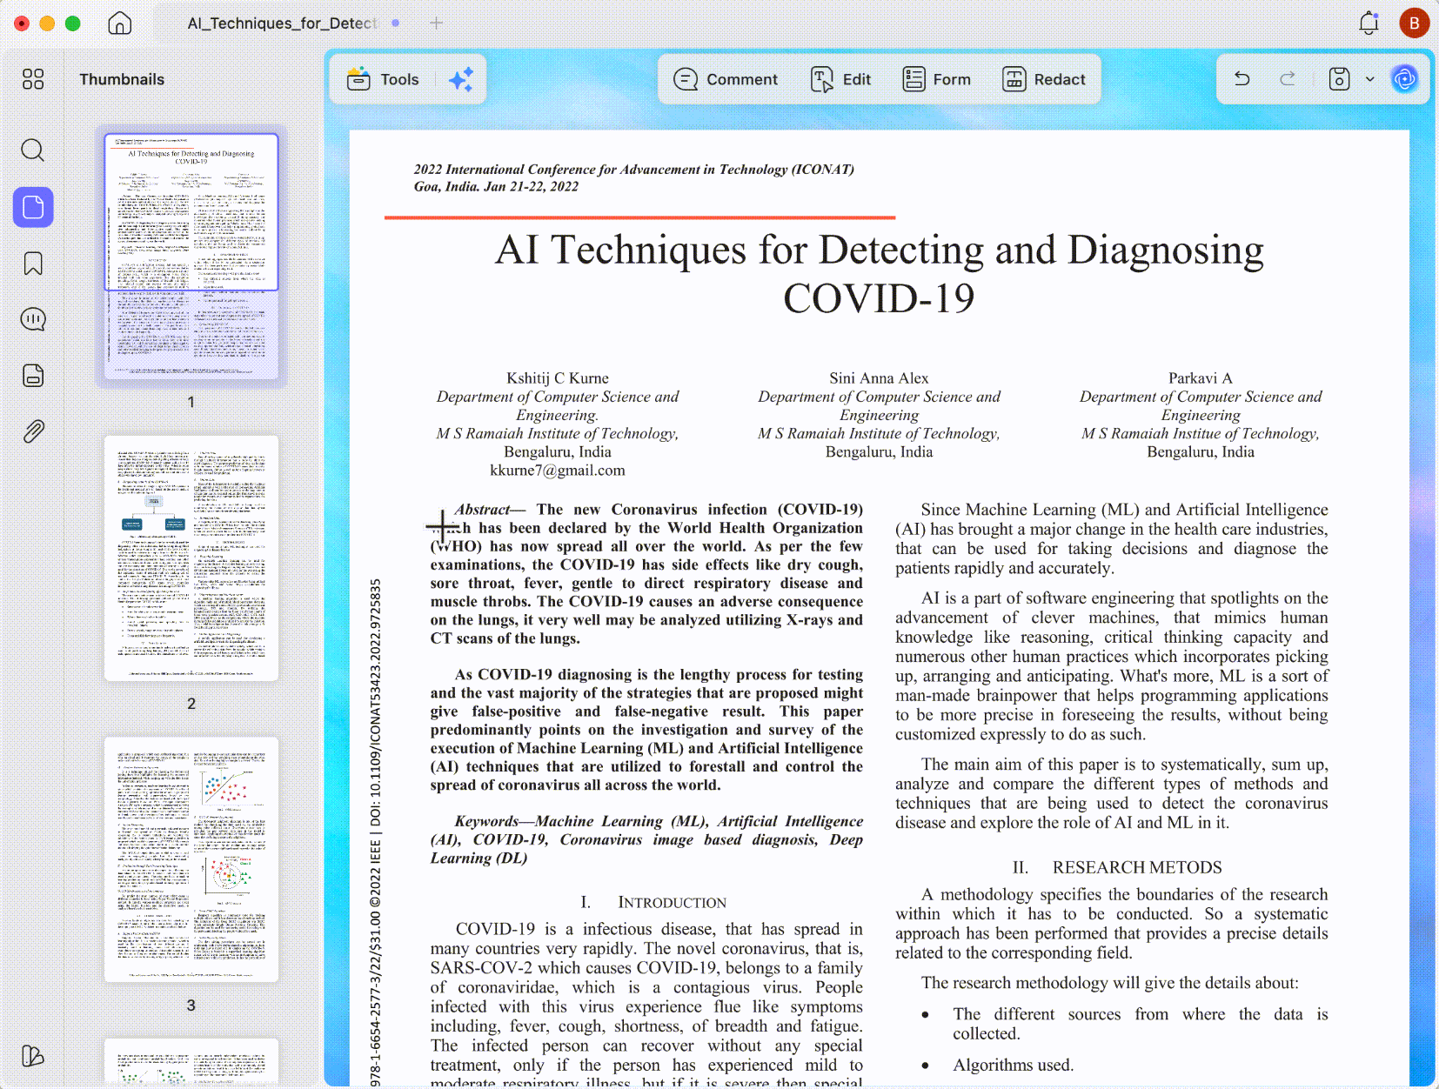Open the Attachments paperclip icon
Image resolution: width=1439 pixels, height=1089 pixels.
click(x=33, y=431)
